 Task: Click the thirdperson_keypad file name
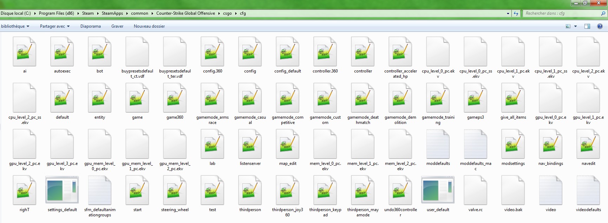[x=325, y=212]
